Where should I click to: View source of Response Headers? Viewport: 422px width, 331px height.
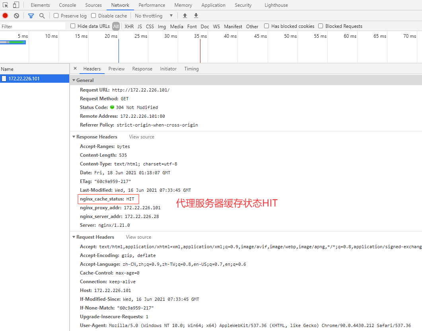pyautogui.click(x=142, y=137)
